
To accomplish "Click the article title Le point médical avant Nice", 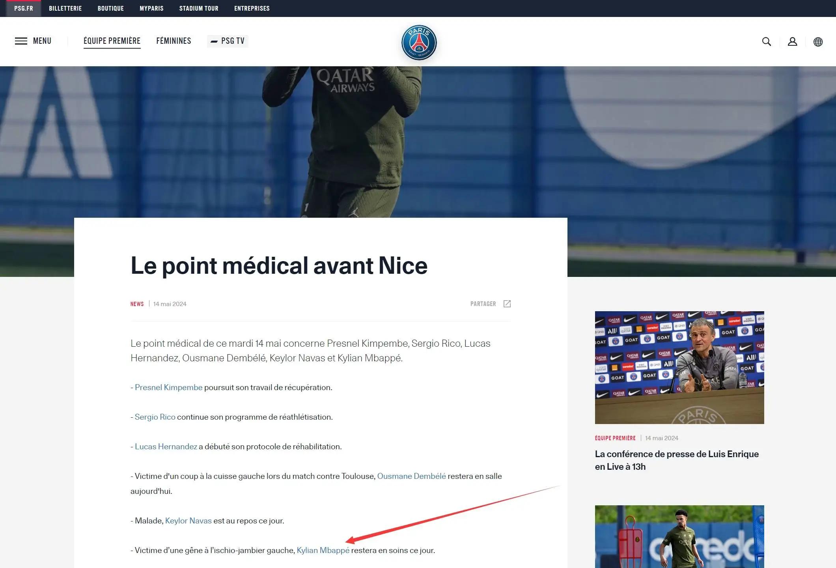I will coord(279,265).
